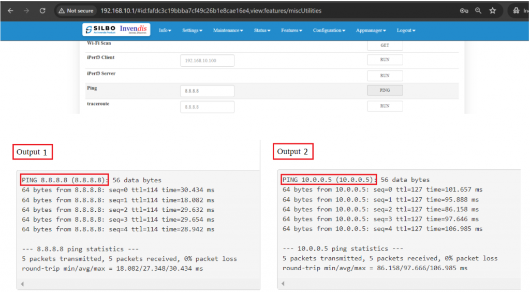Screen dimensions: 530x292
Task: Click the browser back arrow
Action: coord(10,10)
